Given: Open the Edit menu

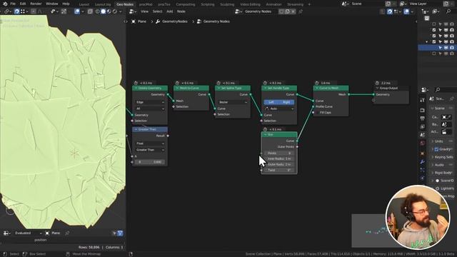Looking at the screenshot, I should click(23, 4).
